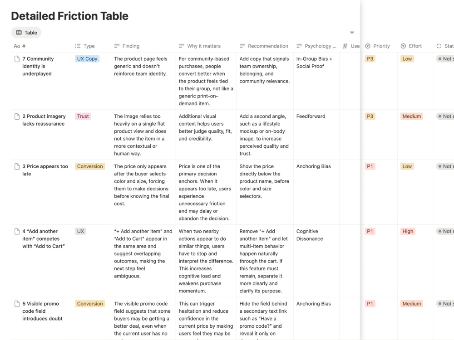Switch to the Table view tab
The width and height of the screenshot is (454, 340).
click(x=26, y=33)
